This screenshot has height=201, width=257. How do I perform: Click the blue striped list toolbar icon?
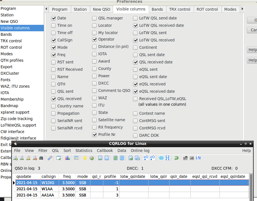pyautogui.click(x=122, y=158)
